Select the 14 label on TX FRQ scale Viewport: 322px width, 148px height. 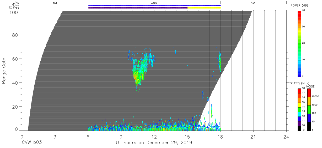pos(303,106)
